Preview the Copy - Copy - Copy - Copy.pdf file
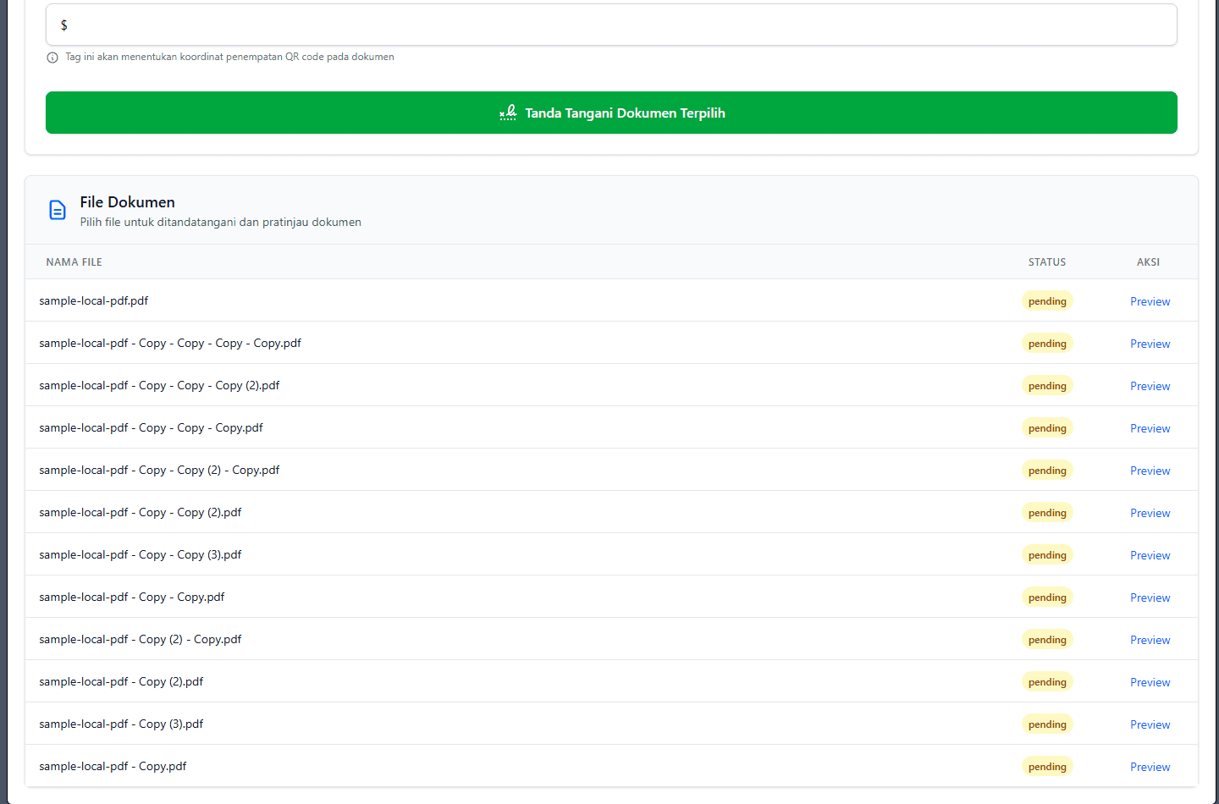The width and height of the screenshot is (1219, 804). [x=1150, y=344]
